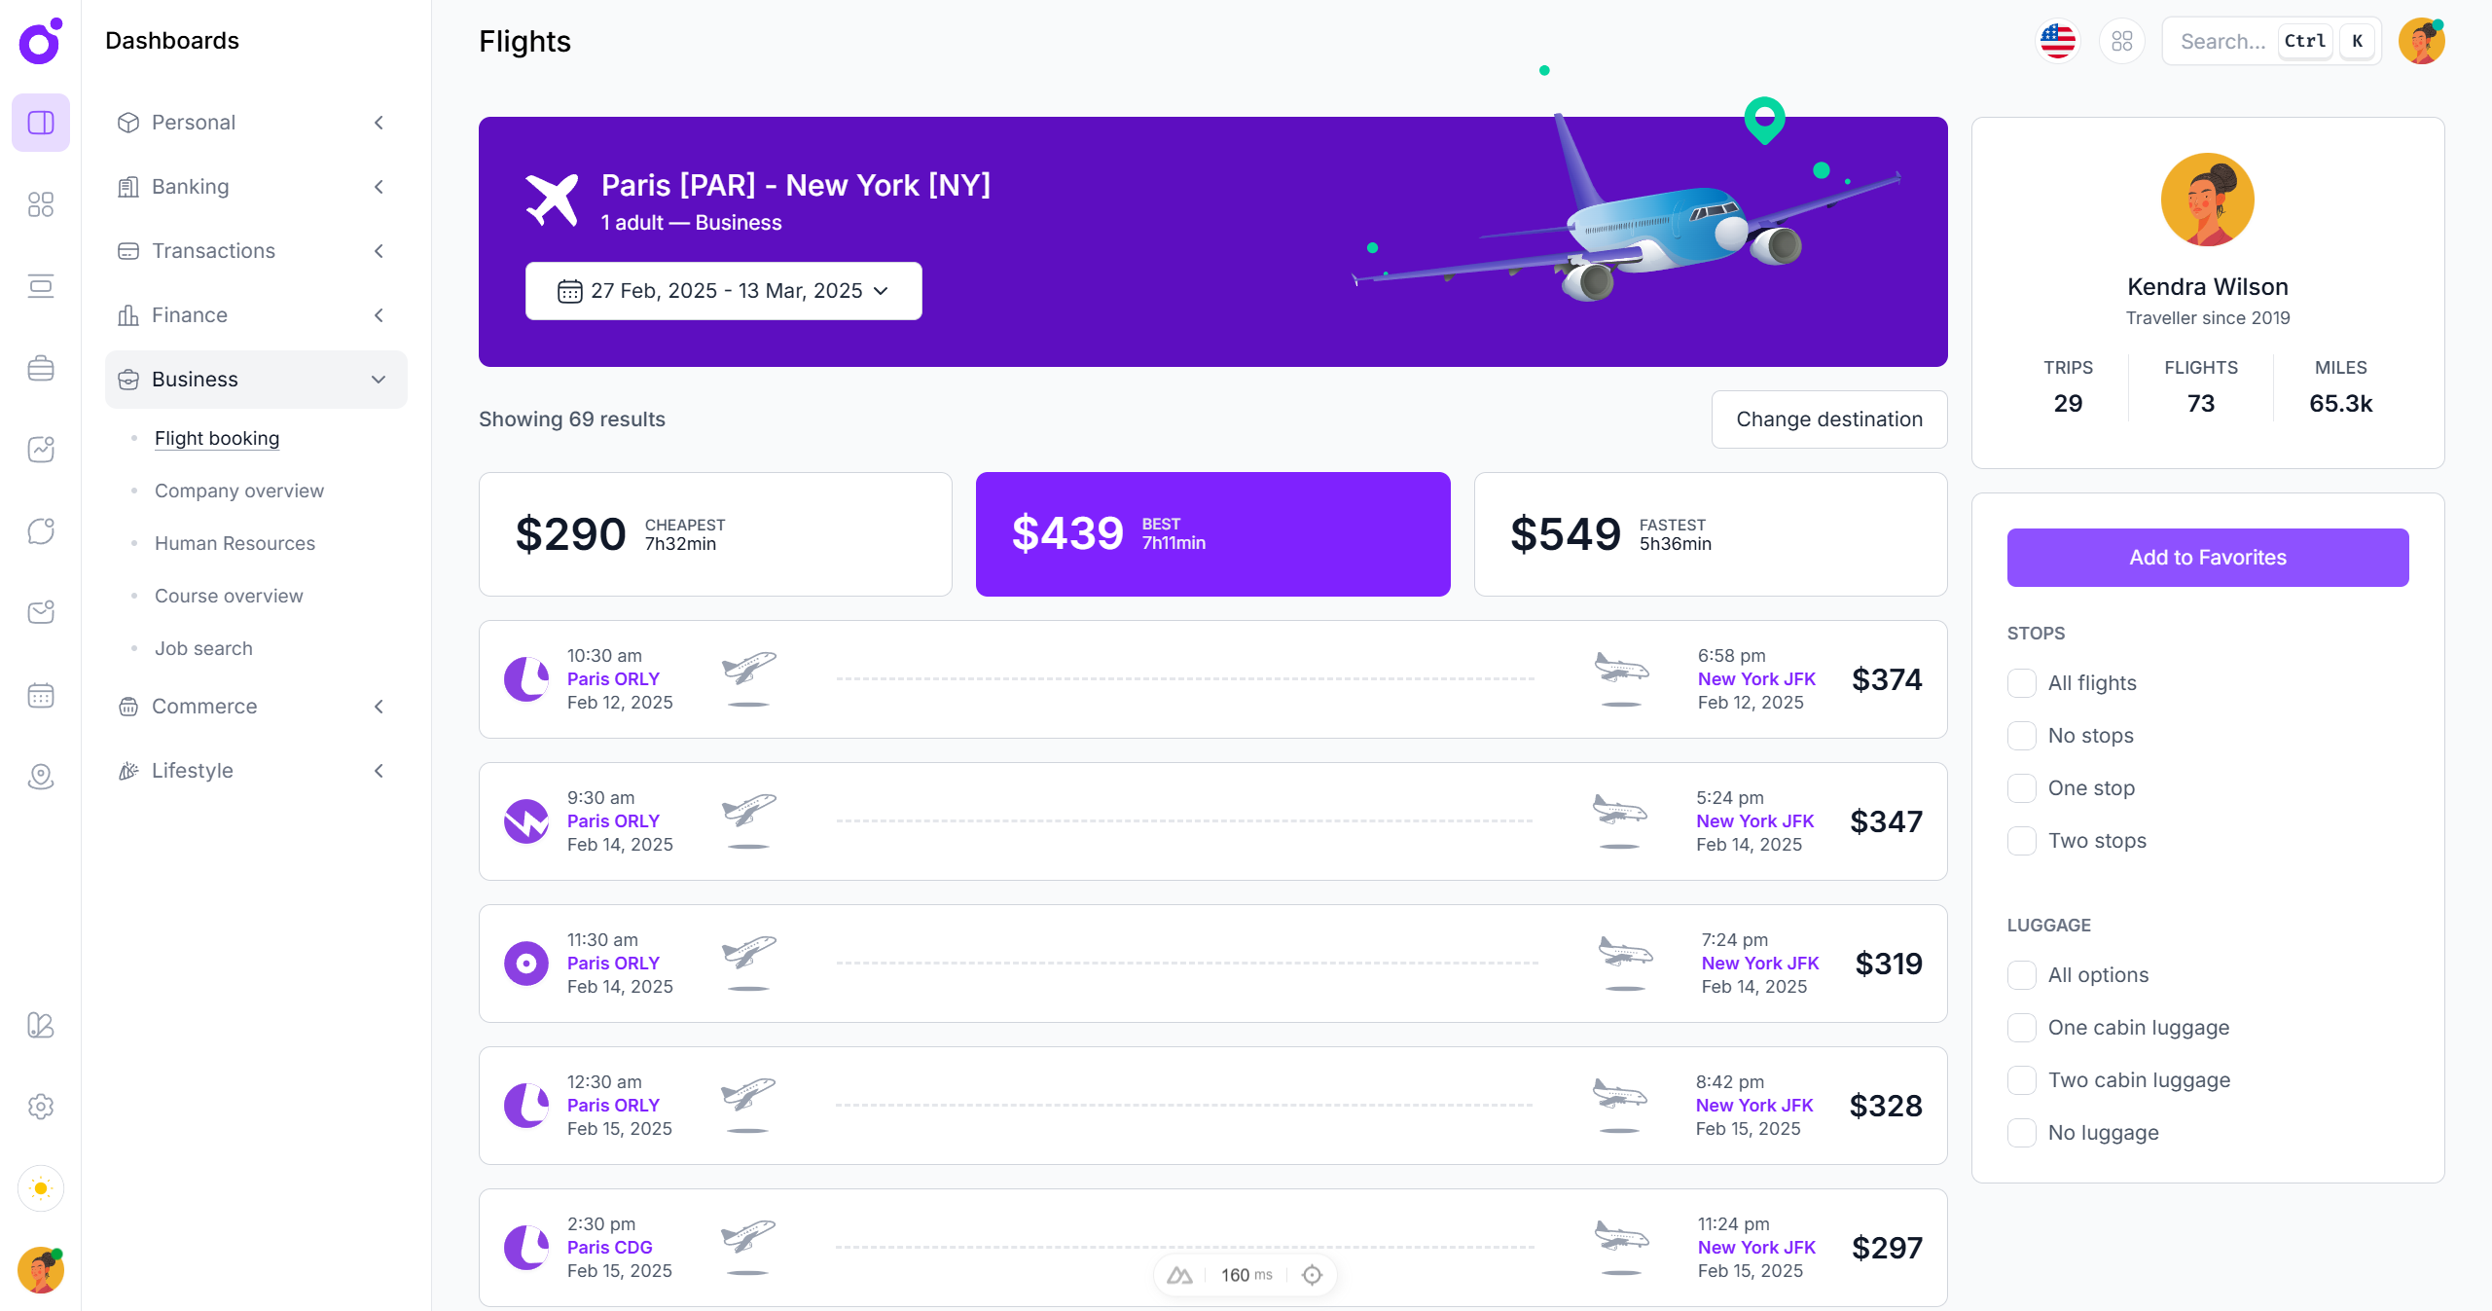
Task: Click the color palette icon in the sidebar
Action: pyautogui.click(x=40, y=1025)
